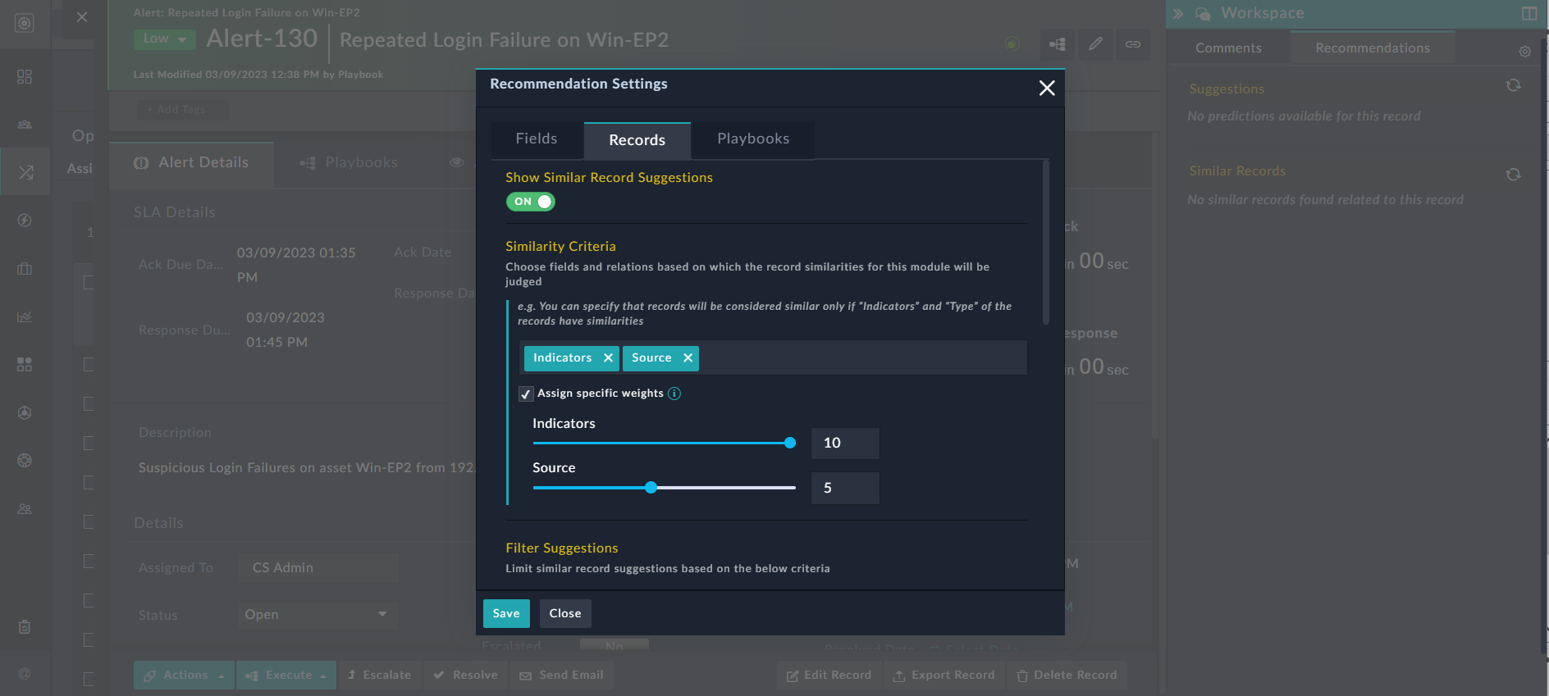Switch to the Comments tab
The height and width of the screenshot is (696, 1549).
[x=1228, y=48]
